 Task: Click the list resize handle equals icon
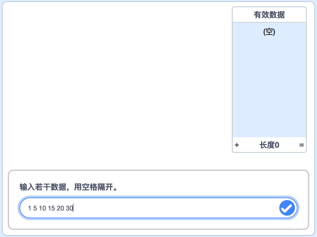[301, 145]
